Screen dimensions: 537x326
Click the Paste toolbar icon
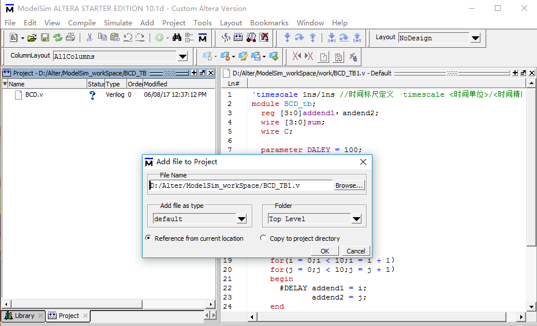[x=115, y=37]
